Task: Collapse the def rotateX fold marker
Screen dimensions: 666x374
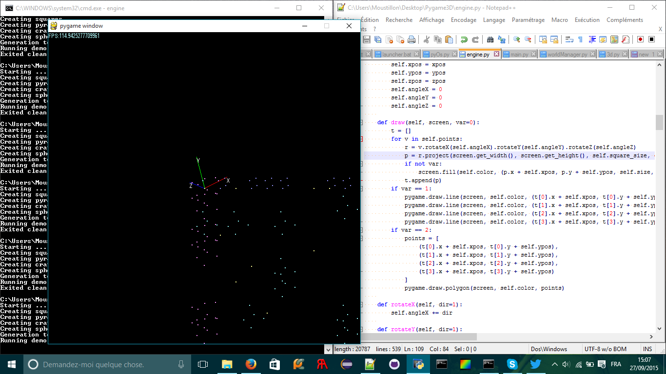Action: click(x=361, y=305)
